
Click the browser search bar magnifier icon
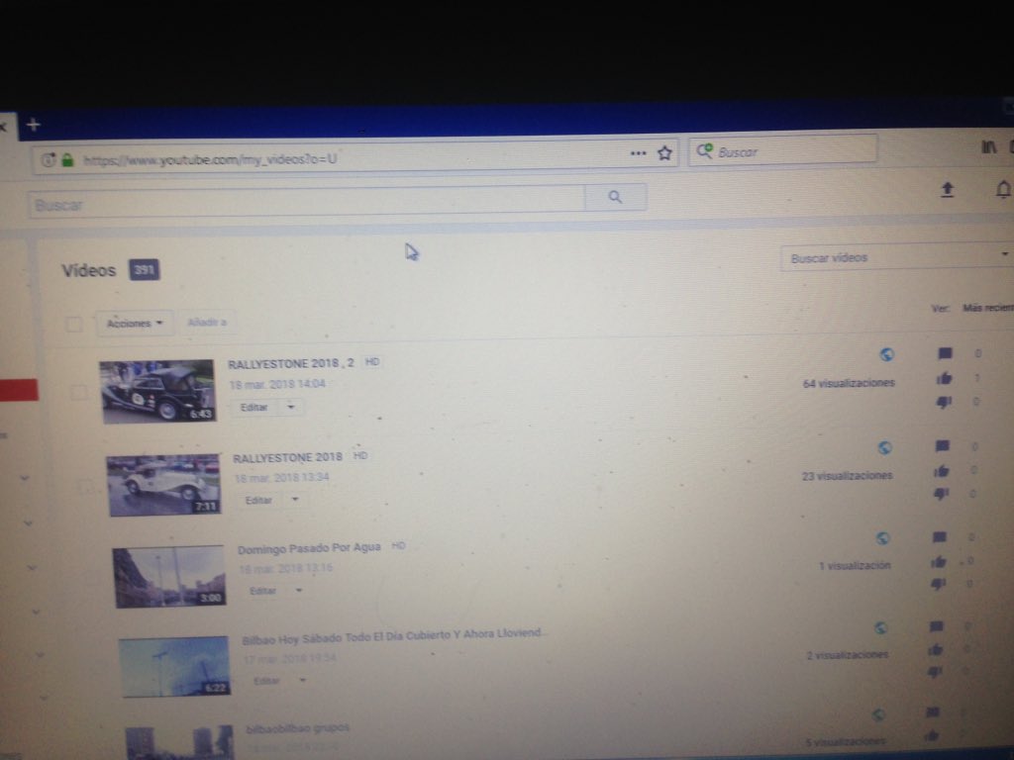704,151
